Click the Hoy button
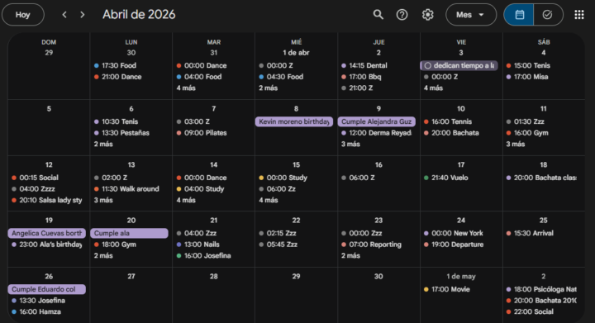The width and height of the screenshot is (595, 323). point(23,15)
